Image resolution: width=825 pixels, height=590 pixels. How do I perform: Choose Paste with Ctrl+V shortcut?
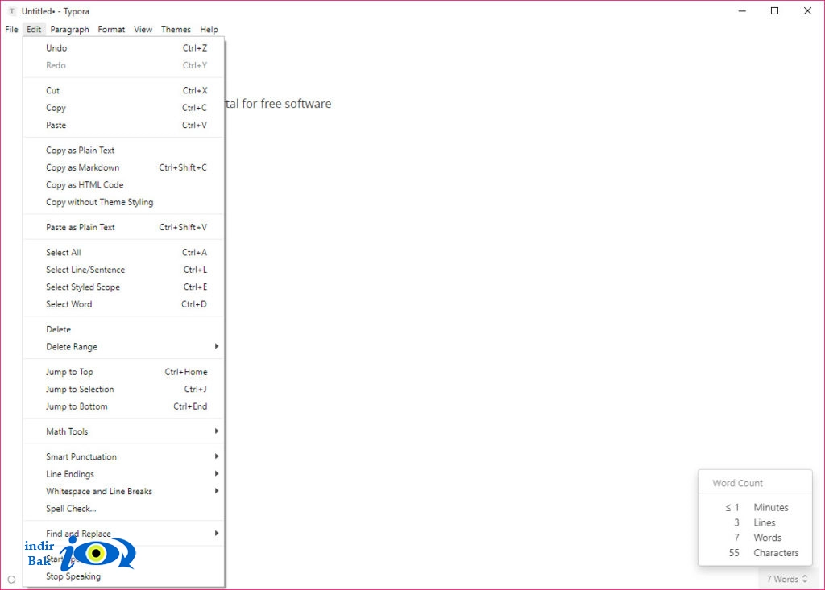tap(124, 125)
